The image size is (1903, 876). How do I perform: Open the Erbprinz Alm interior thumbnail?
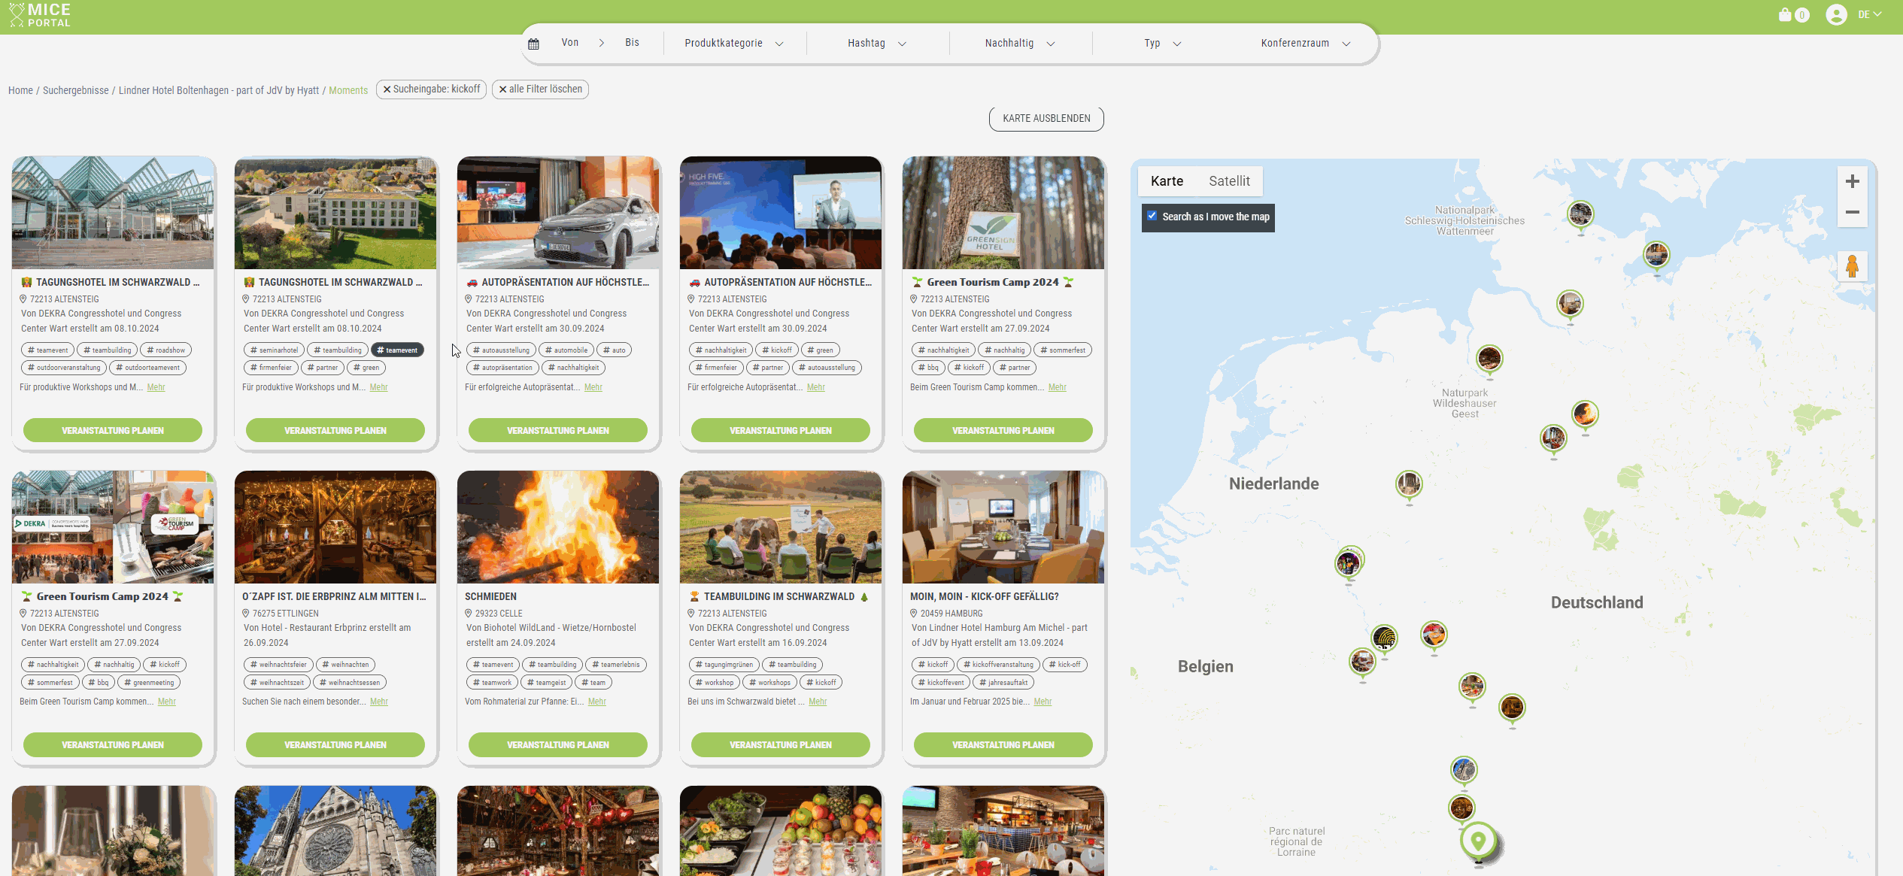335,527
